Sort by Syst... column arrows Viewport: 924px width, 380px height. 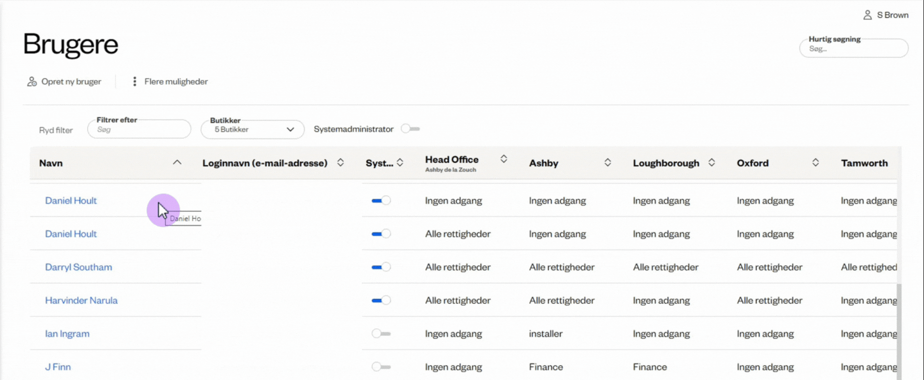[x=400, y=163]
